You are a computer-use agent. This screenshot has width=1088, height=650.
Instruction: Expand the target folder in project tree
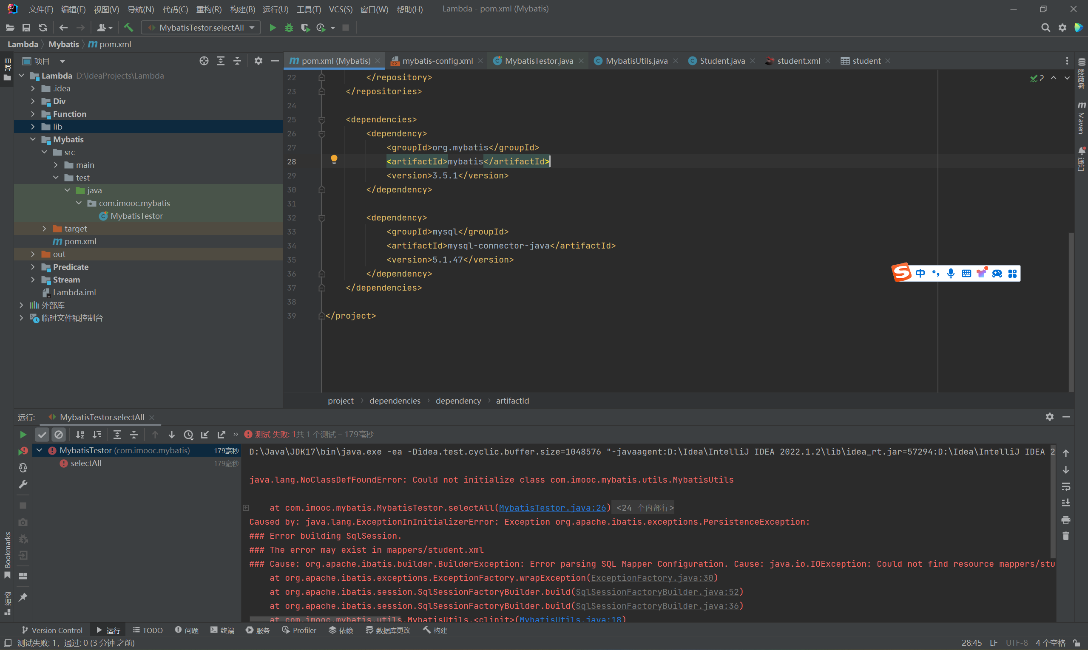pyautogui.click(x=44, y=229)
